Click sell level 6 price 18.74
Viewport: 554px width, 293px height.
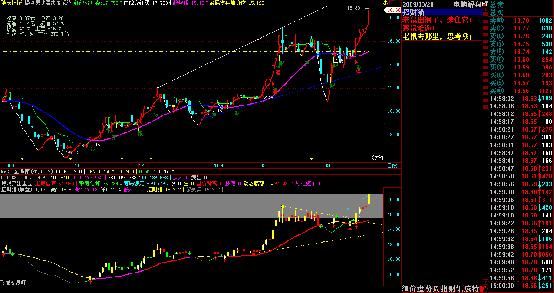pyautogui.click(x=521, y=52)
